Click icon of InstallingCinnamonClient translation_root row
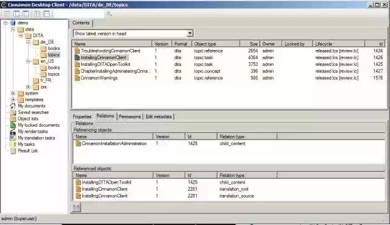Viewport: 390px width, 225px height. [79, 189]
